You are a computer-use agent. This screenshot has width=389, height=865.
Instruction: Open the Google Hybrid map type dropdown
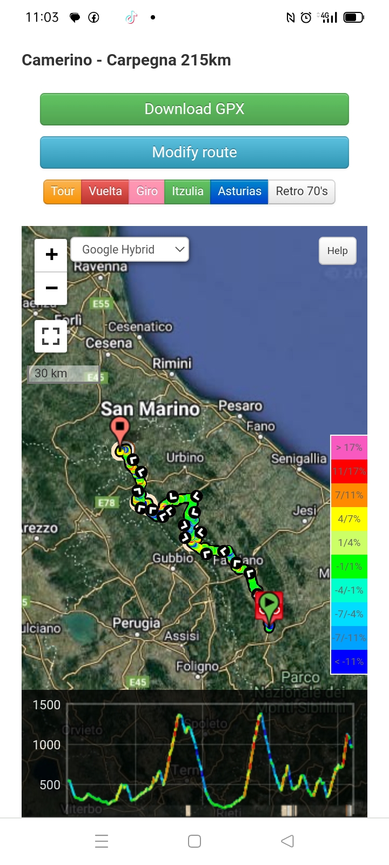click(130, 250)
